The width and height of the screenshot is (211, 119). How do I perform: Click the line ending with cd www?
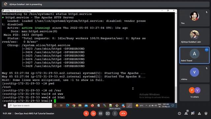(x=32, y=94)
